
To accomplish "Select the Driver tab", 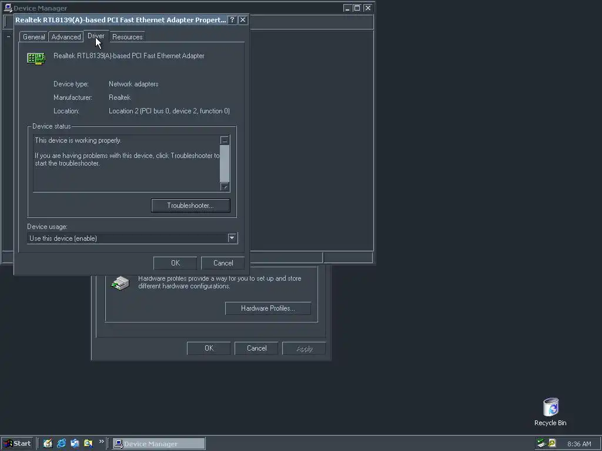I will pos(96,36).
